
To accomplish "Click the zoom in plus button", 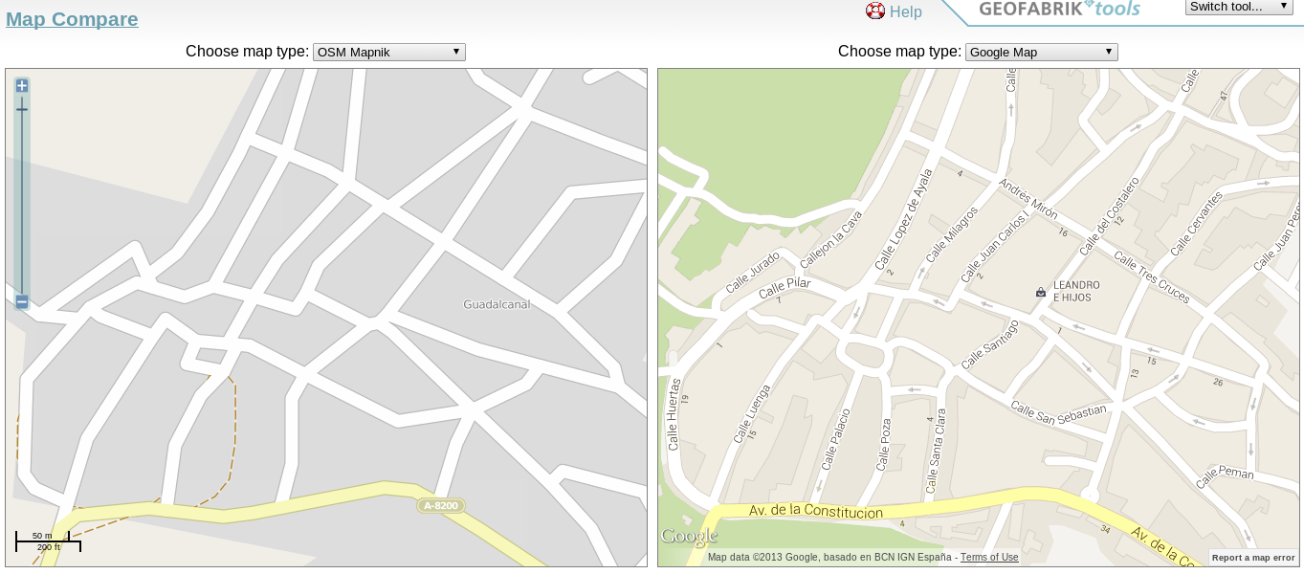I will (x=22, y=85).
